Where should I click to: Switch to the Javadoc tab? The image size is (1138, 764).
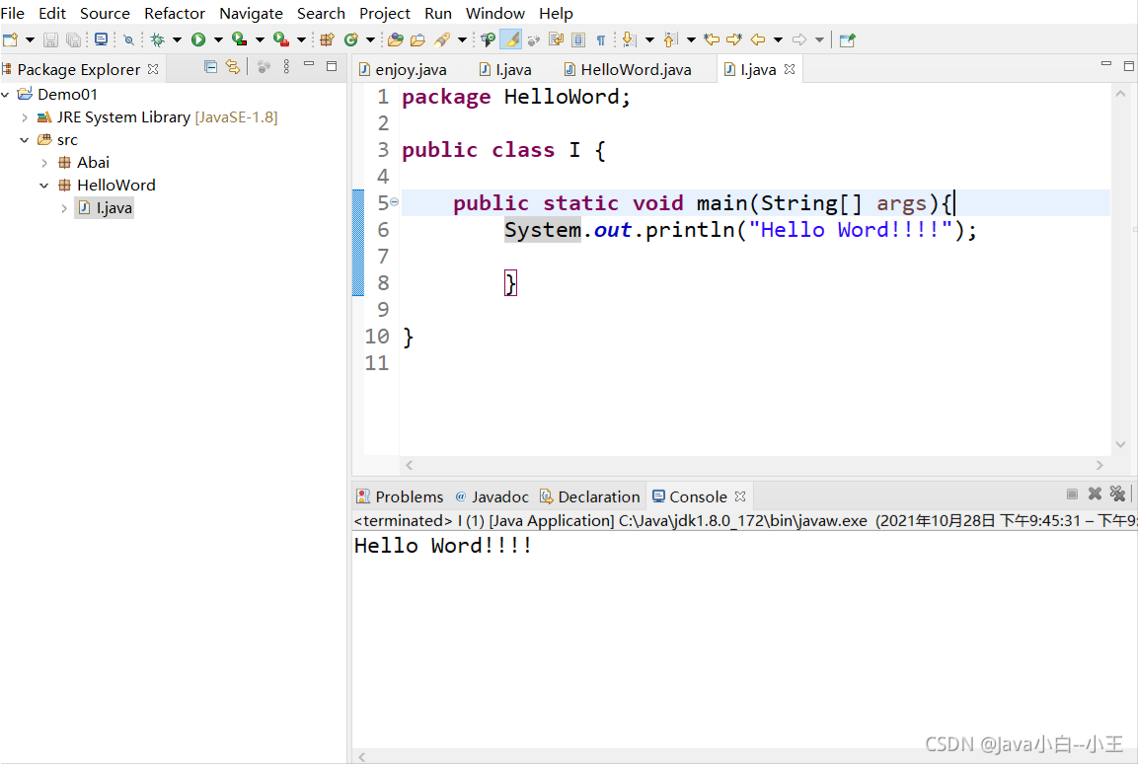[493, 497]
